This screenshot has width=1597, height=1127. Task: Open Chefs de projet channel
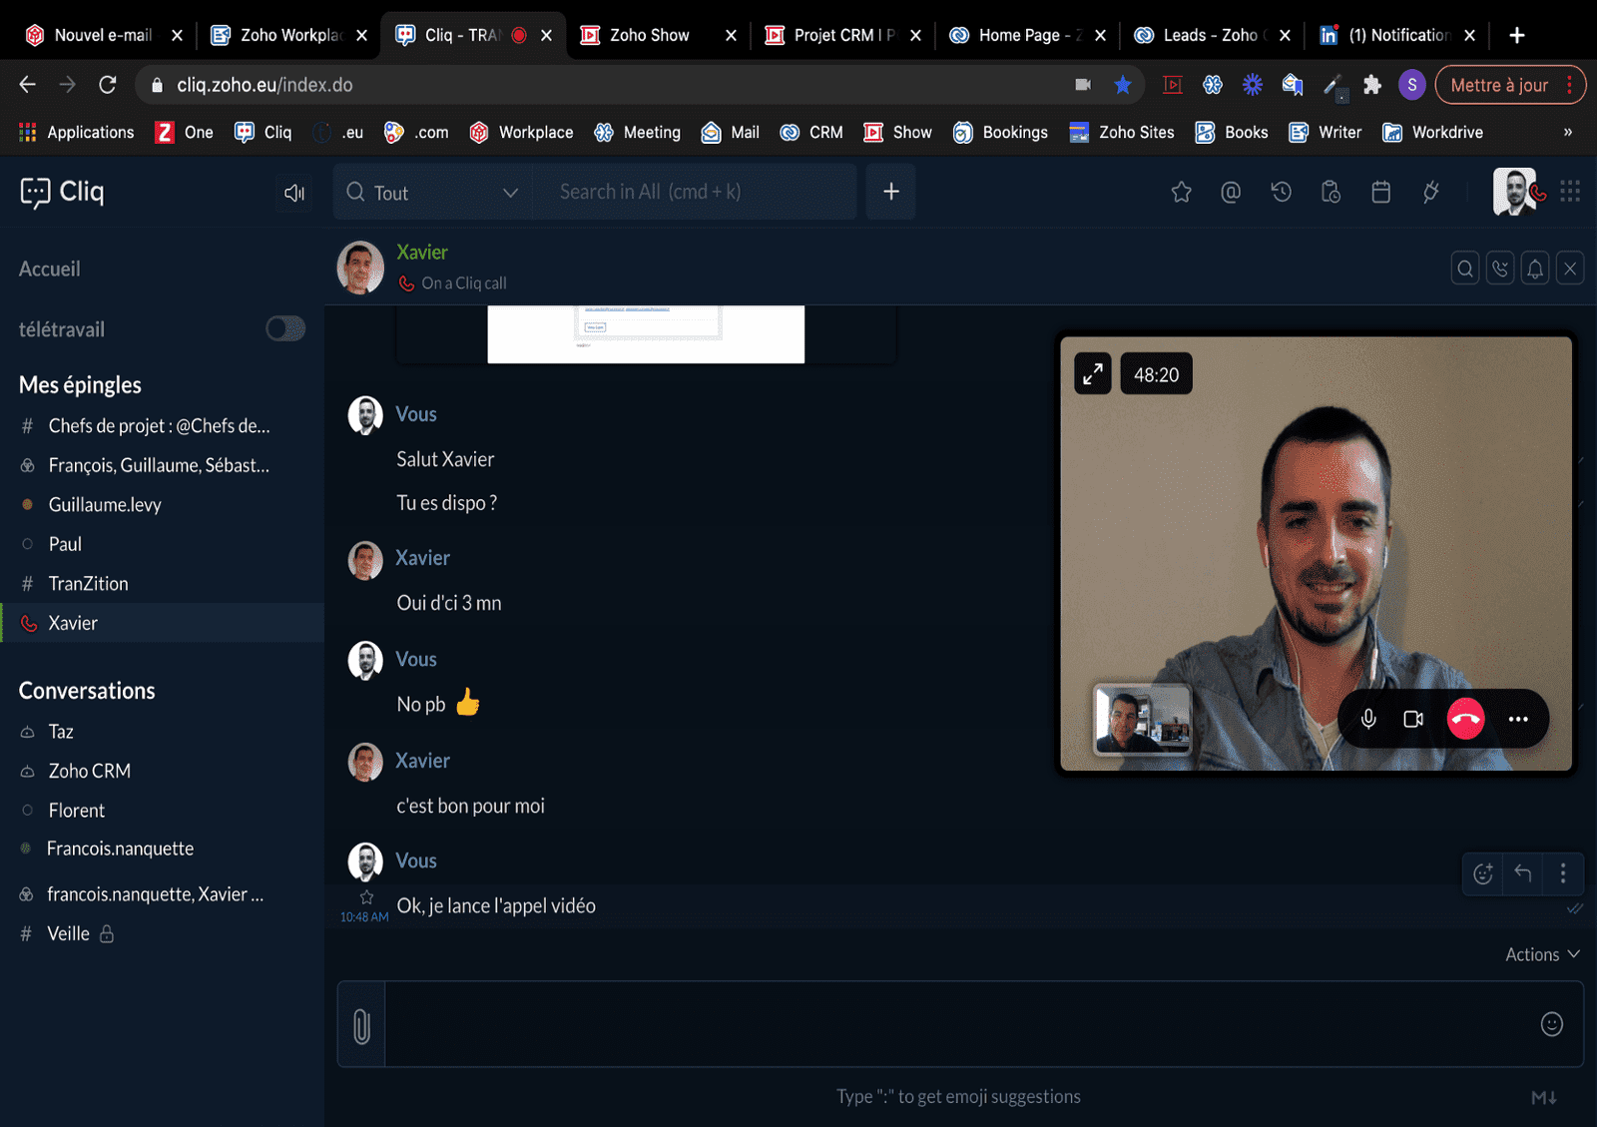click(162, 426)
